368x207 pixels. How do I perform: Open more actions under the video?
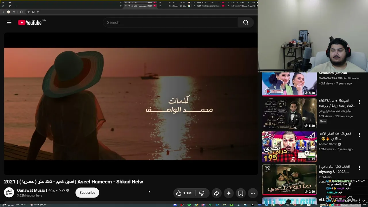(x=253, y=193)
